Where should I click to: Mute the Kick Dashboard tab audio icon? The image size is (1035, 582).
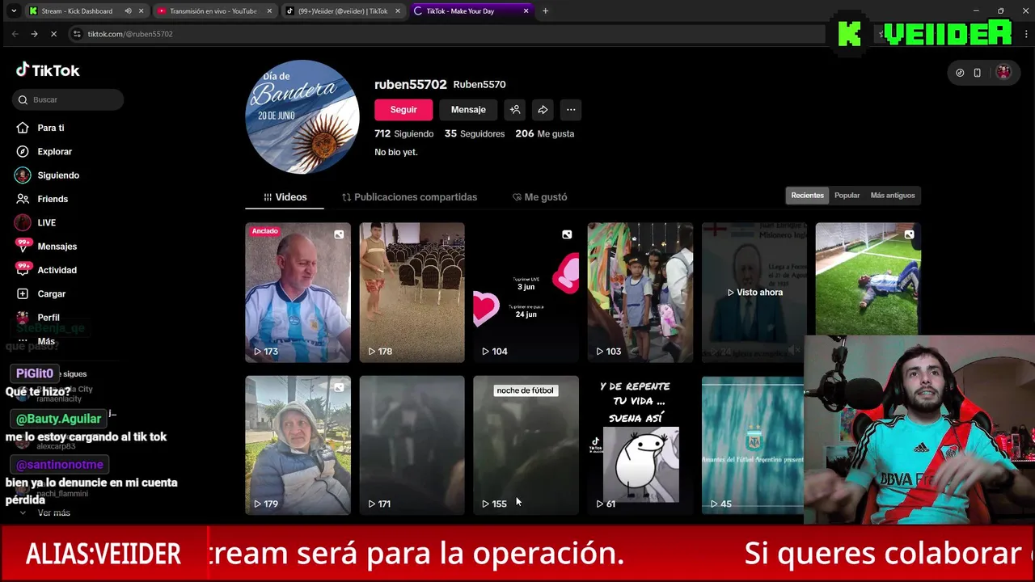(128, 11)
